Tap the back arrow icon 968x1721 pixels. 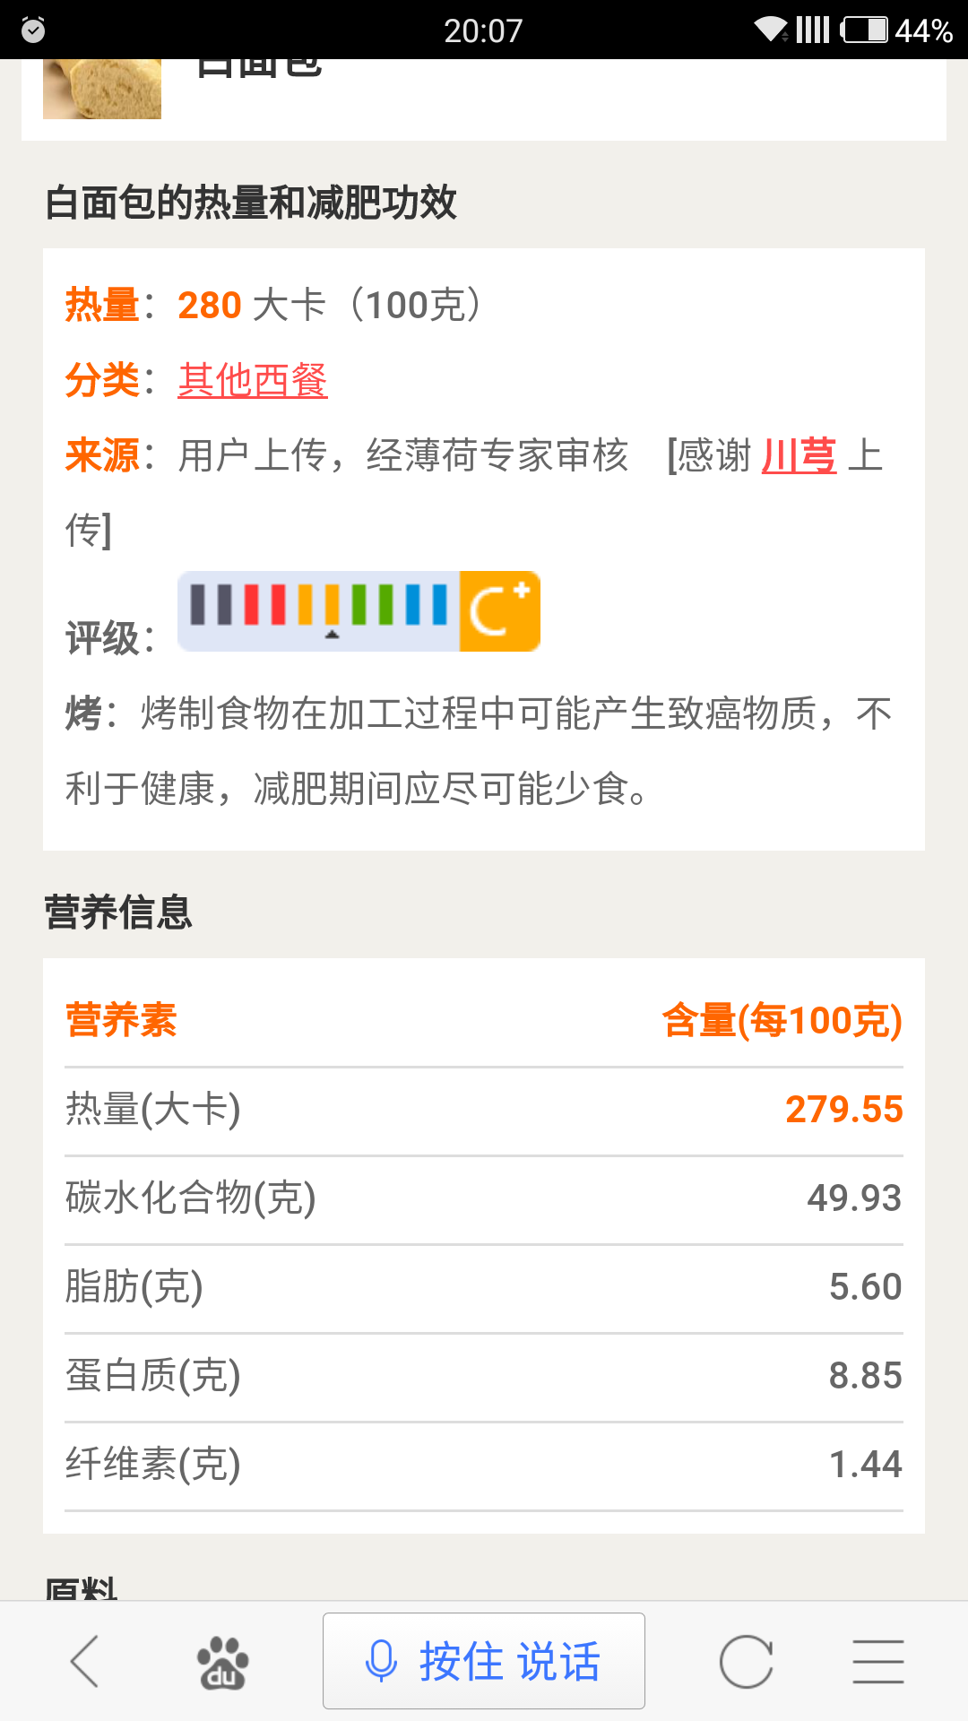85,1661
